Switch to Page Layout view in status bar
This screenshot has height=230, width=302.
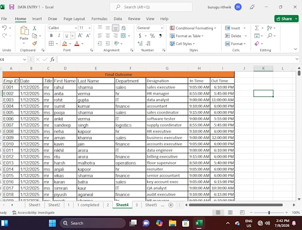pos(230,212)
